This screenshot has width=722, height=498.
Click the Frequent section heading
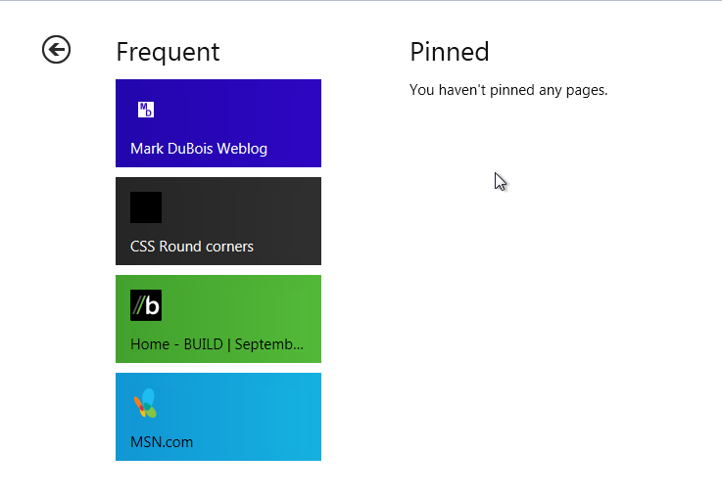tap(168, 53)
